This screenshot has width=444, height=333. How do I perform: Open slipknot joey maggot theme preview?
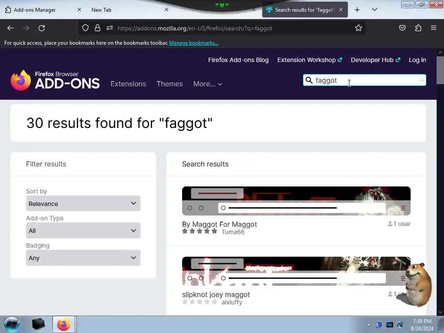296,271
